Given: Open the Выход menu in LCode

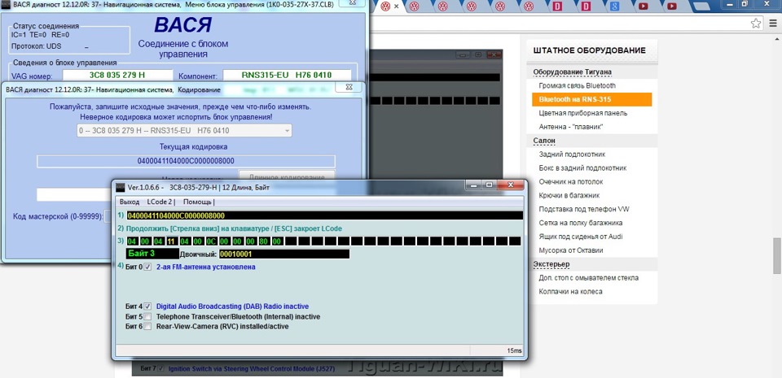Looking at the screenshot, I should tap(130, 202).
